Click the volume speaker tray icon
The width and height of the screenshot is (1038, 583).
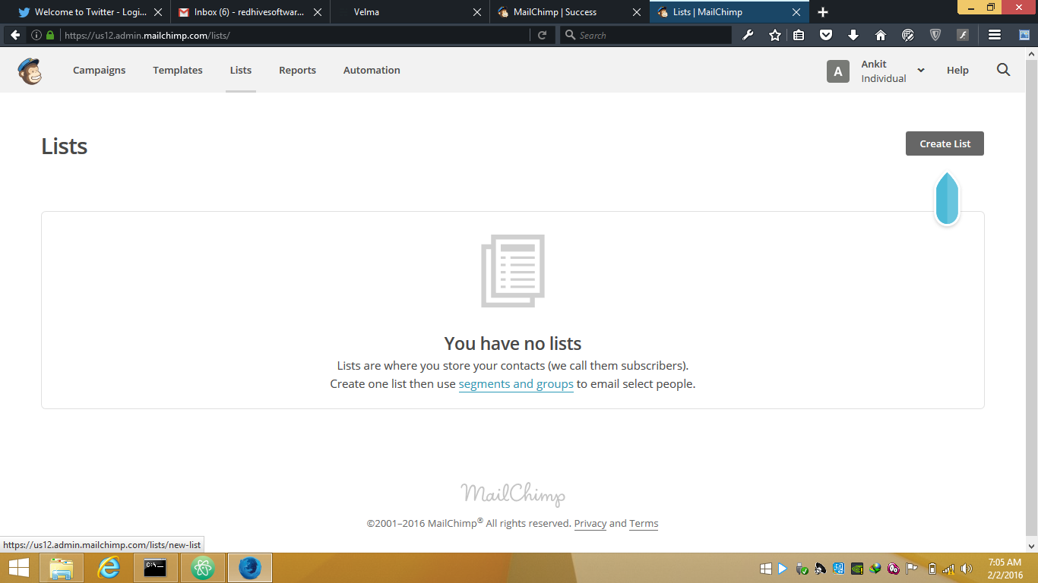(967, 569)
